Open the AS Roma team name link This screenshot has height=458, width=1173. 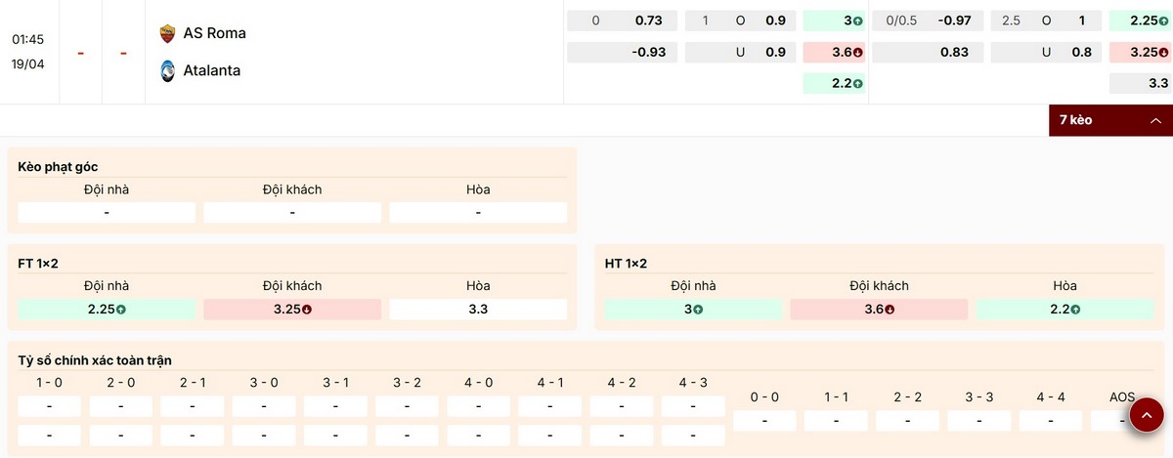click(x=214, y=33)
